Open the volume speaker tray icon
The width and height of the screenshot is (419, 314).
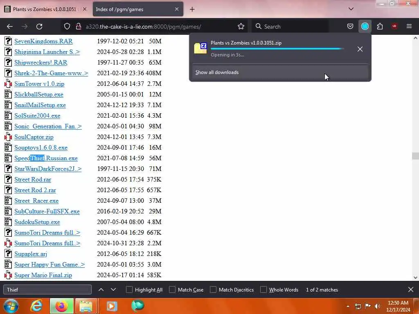377,306
